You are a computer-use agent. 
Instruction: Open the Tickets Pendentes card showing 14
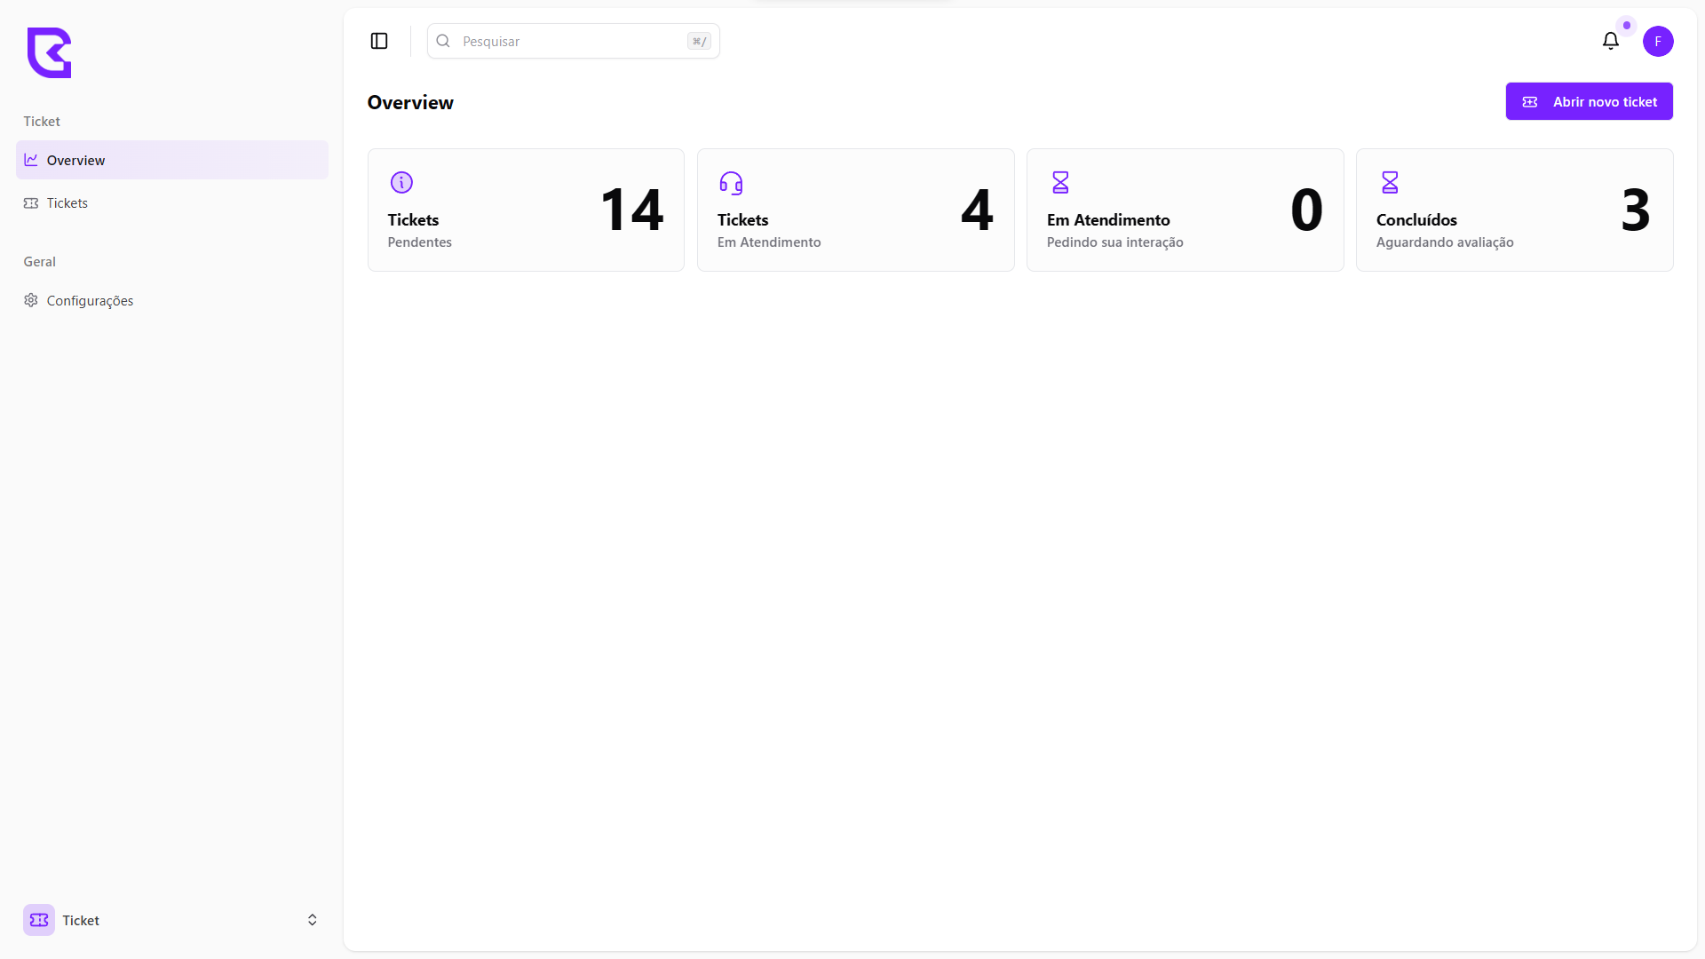[526, 210]
